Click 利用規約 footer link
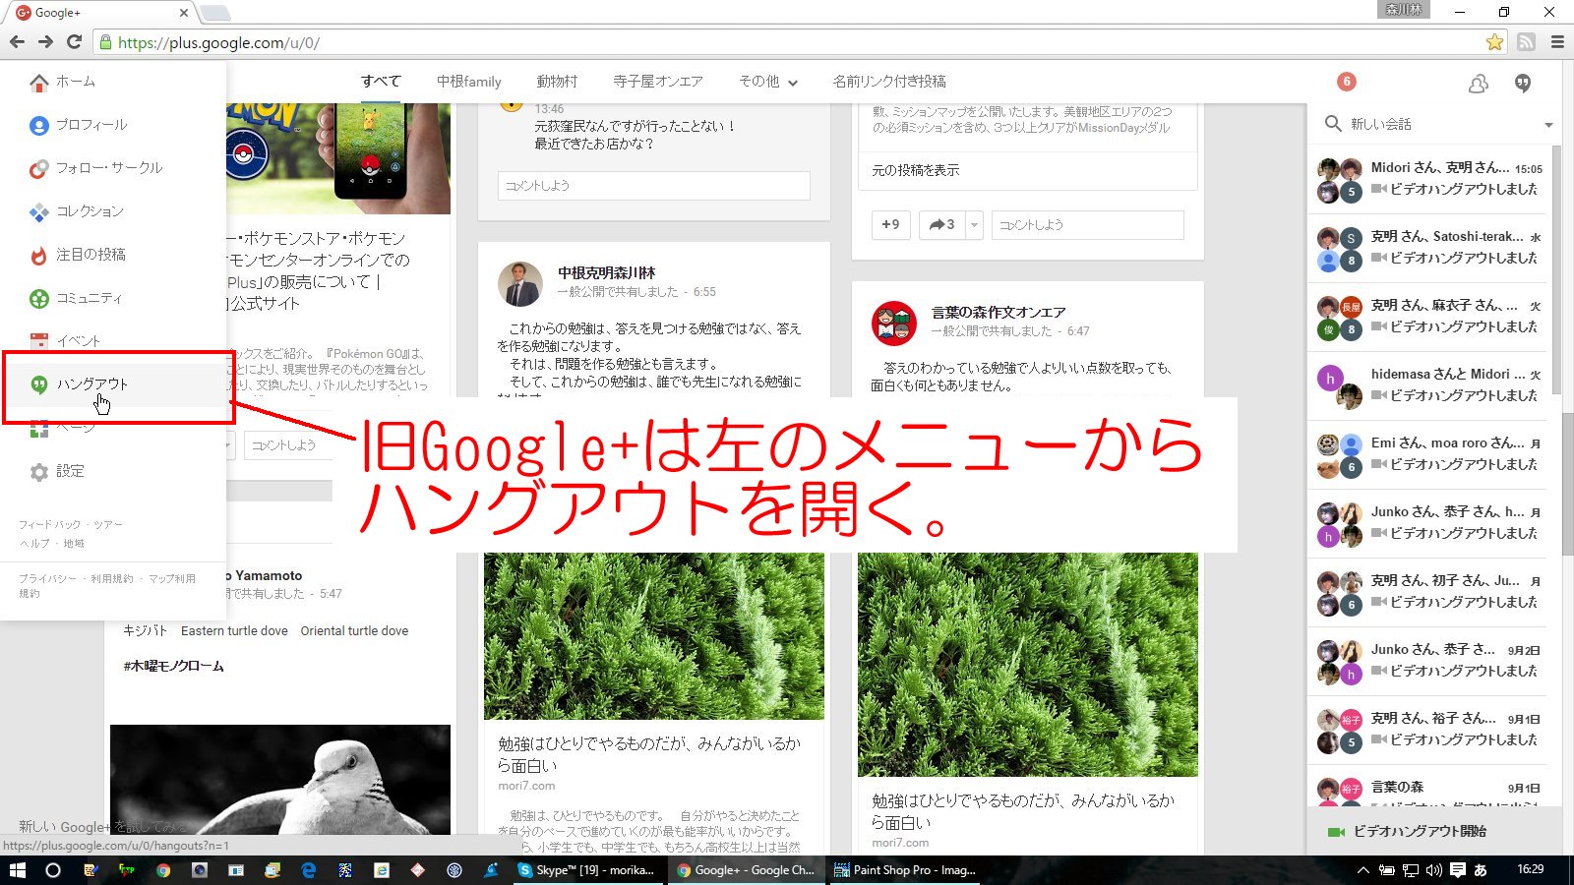This screenshot has height=885, width=1574. [112, 579]
